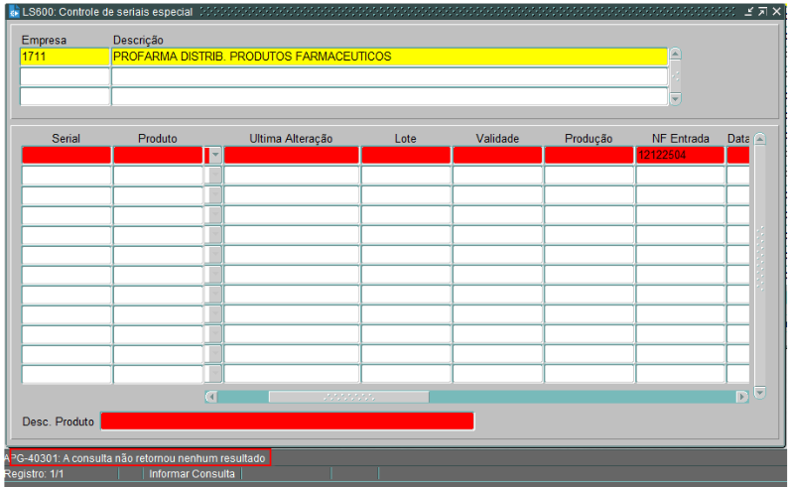This screenshot has width=790, height=487.
Task: Minimize the LS600 window
Action: tap(749, 11)
